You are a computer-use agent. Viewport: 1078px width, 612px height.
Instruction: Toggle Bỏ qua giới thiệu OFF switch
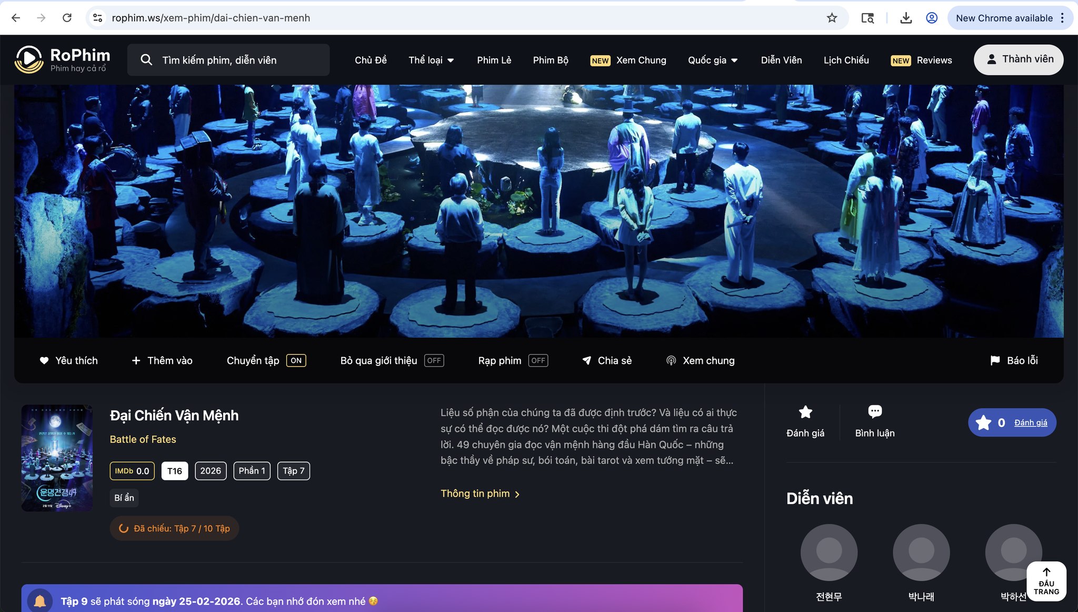pyautogui.click(x=434, y=360)
